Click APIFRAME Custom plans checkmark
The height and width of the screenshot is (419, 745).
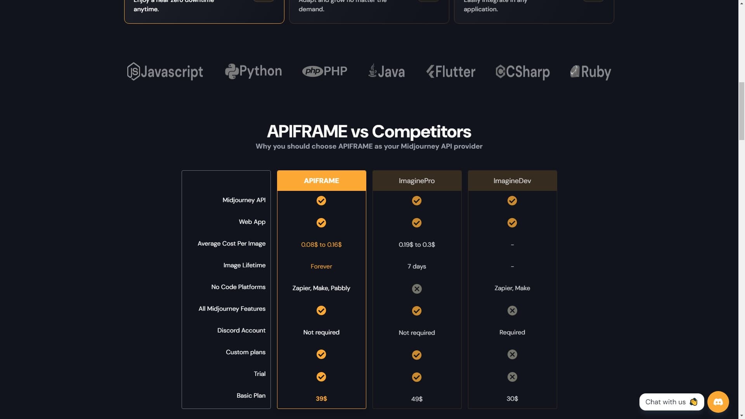click(x=321, y=354)
